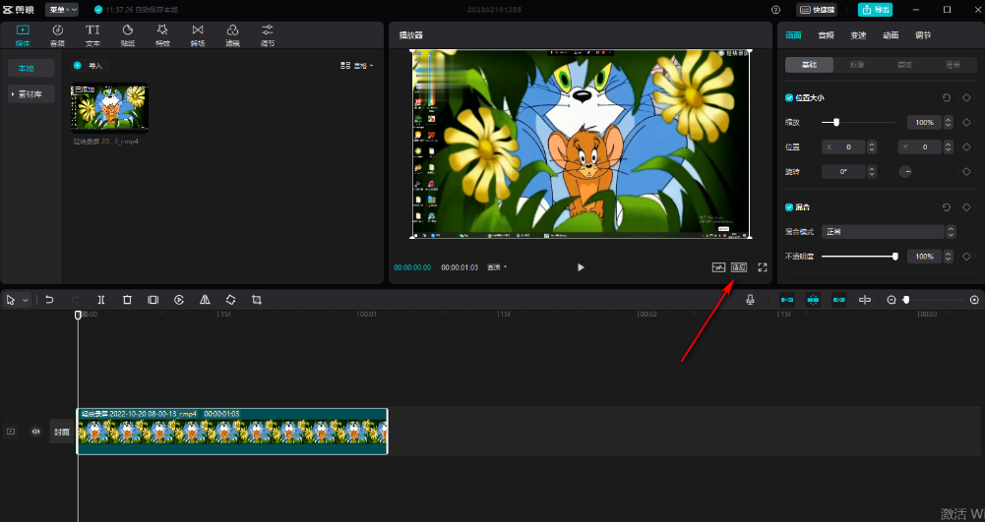Switch to the 动画 animation tab
The width and height of the screenshot is (985, 522).
point(890,35)
